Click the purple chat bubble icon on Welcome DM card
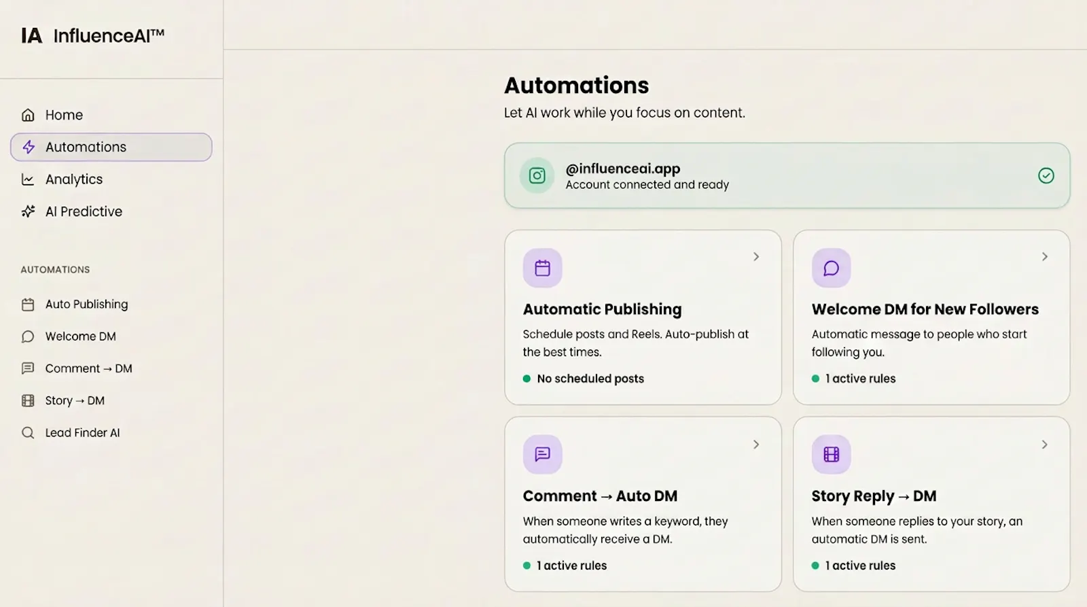This screenshot has width=1087, height=607. (831, 268)
